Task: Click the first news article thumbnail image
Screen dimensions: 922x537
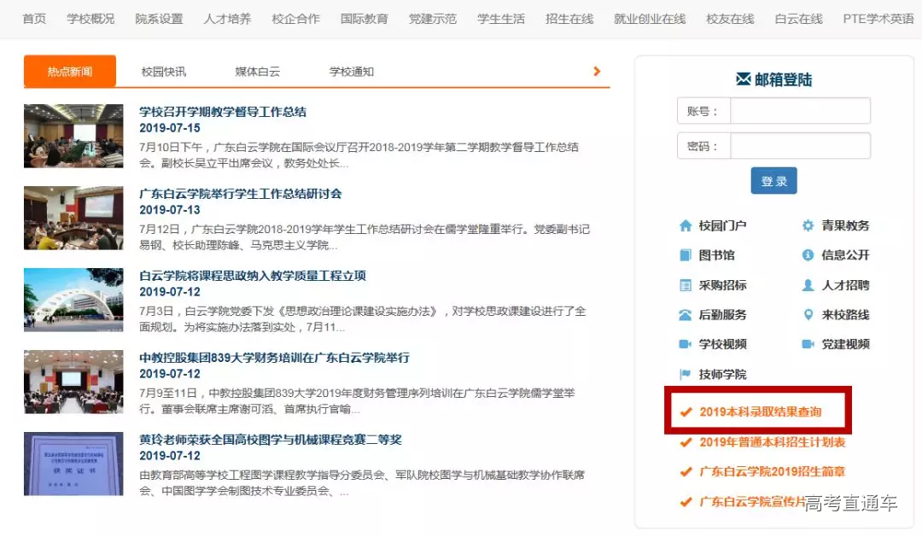Action: tap(73, 137)
